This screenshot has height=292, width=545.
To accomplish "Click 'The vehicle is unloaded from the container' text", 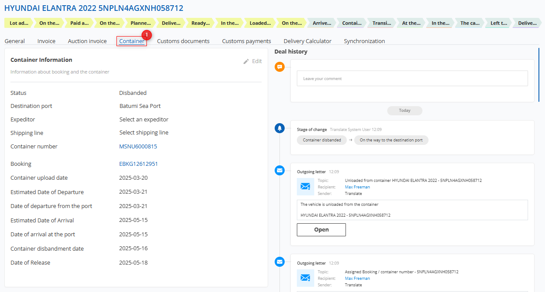I will click(339, 205).
